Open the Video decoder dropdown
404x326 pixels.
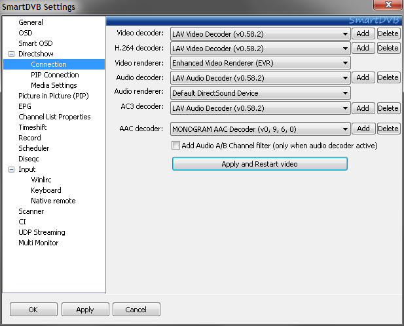(x=260, y=34)
